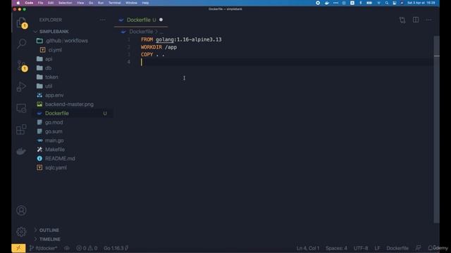The image size is (451, 253).
Task: Open the Selection menu
Action: (x=65, y=3)
